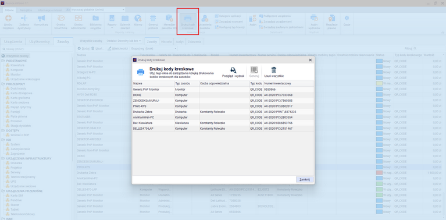Image resolution: width=446 pixels, height=220 pixels.
Task: Click the Szukaj (Ctrl+F) search field
Action: (x=37, y=49)
